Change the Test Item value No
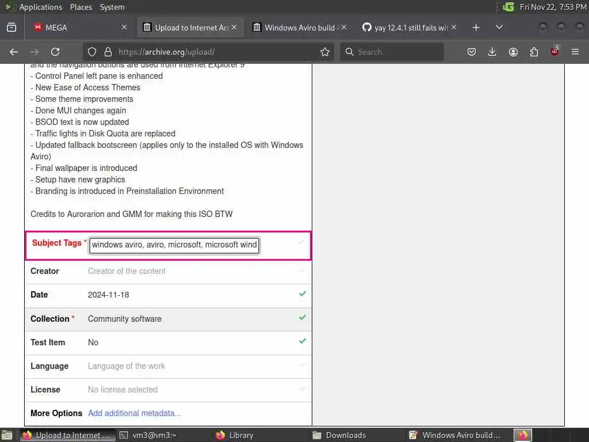Viewport: 589px width, 442px height. [x=93, y=343]
